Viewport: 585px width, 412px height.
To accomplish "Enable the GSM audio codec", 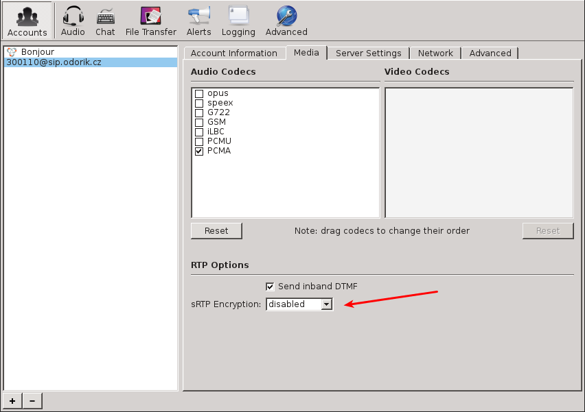I will pyautogui.click(x=199, y=123).
